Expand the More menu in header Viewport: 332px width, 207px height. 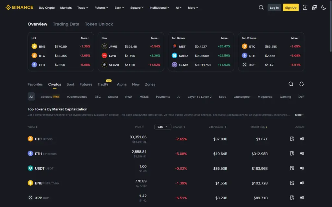tap(193, 8)
